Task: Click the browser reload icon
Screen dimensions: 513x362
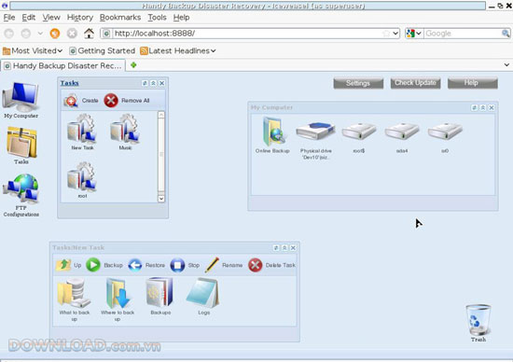Action: point(55,34)
